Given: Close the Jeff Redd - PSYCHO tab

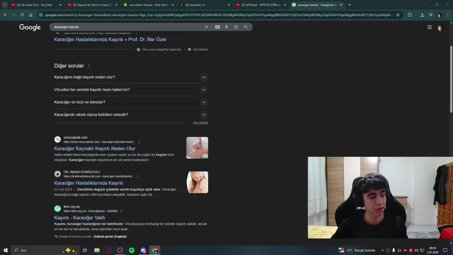Looking at the screenshot, I should [x=285, y=5].
